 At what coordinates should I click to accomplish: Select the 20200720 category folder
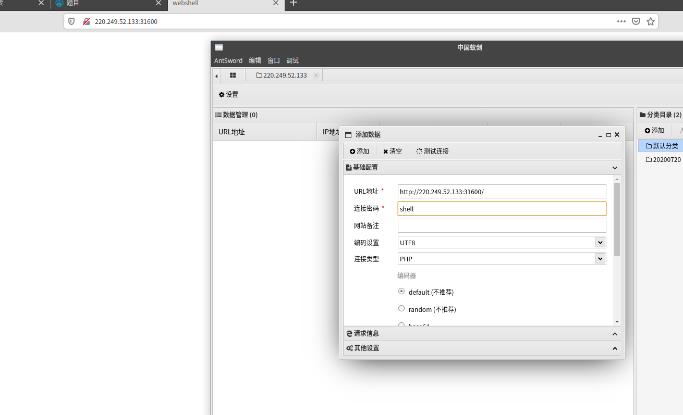[x=661, y=159]
